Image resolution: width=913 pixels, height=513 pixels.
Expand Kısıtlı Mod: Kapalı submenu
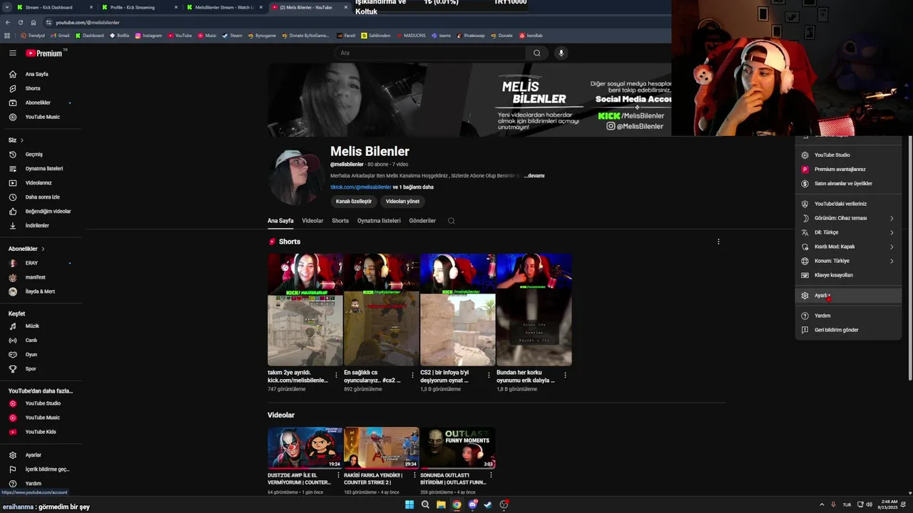[x=848, y=247]
